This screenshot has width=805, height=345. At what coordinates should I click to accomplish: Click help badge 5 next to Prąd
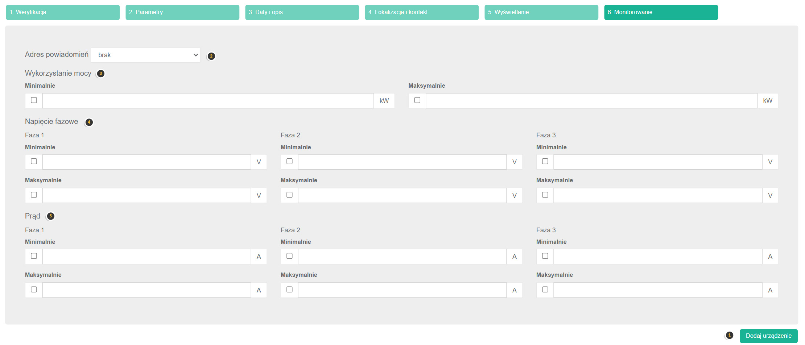click(x=50, y=216)
